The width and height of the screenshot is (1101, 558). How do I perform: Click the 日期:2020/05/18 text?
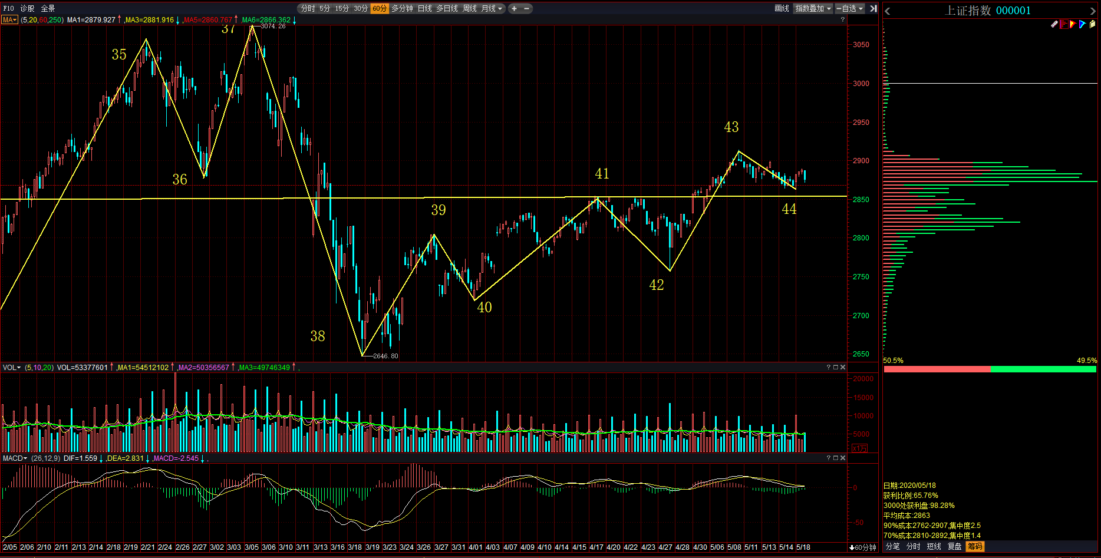(x=909, y=486)
